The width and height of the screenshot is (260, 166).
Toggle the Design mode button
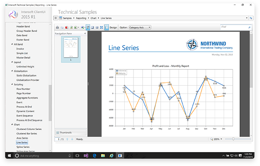coord(113,27)
